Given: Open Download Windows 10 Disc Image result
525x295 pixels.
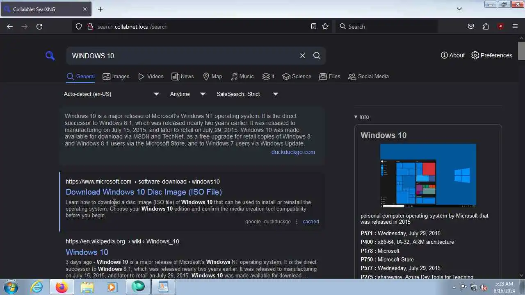Looking at the screenshot, I should 144,192.
